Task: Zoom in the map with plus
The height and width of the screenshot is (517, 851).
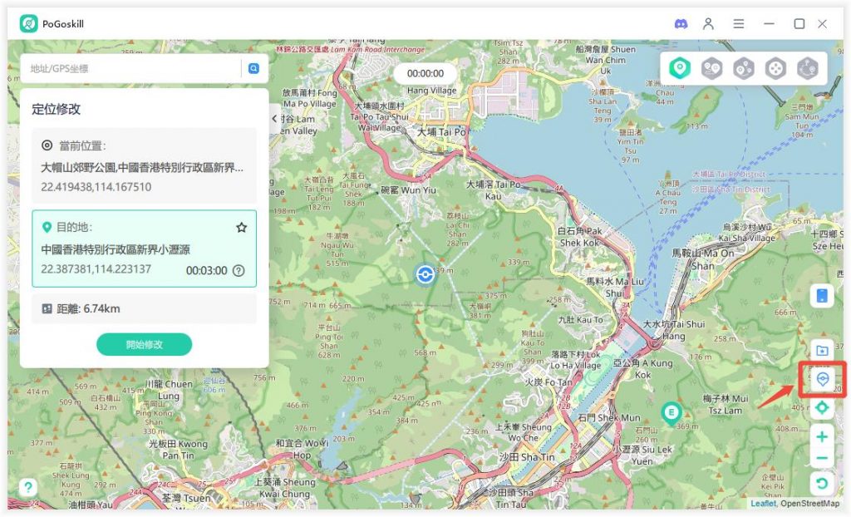Action: 822,436
